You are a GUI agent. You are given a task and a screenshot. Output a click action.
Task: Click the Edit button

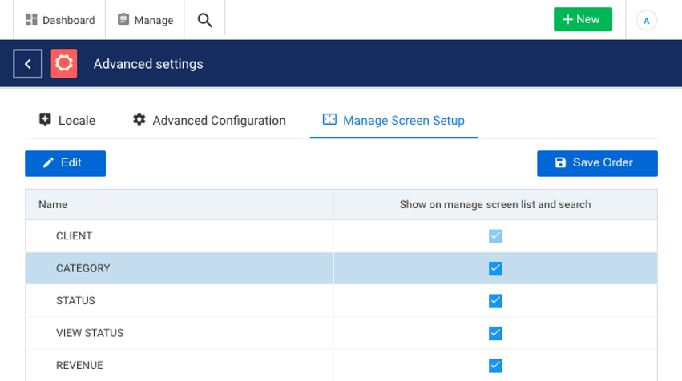pyautogui.click(x=65, y=163)
